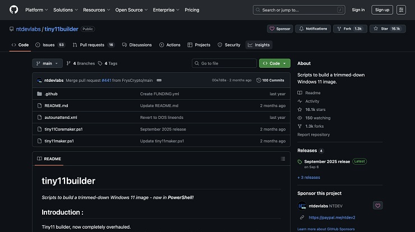Open the ntdevlabs owner link

pos(28,29)
